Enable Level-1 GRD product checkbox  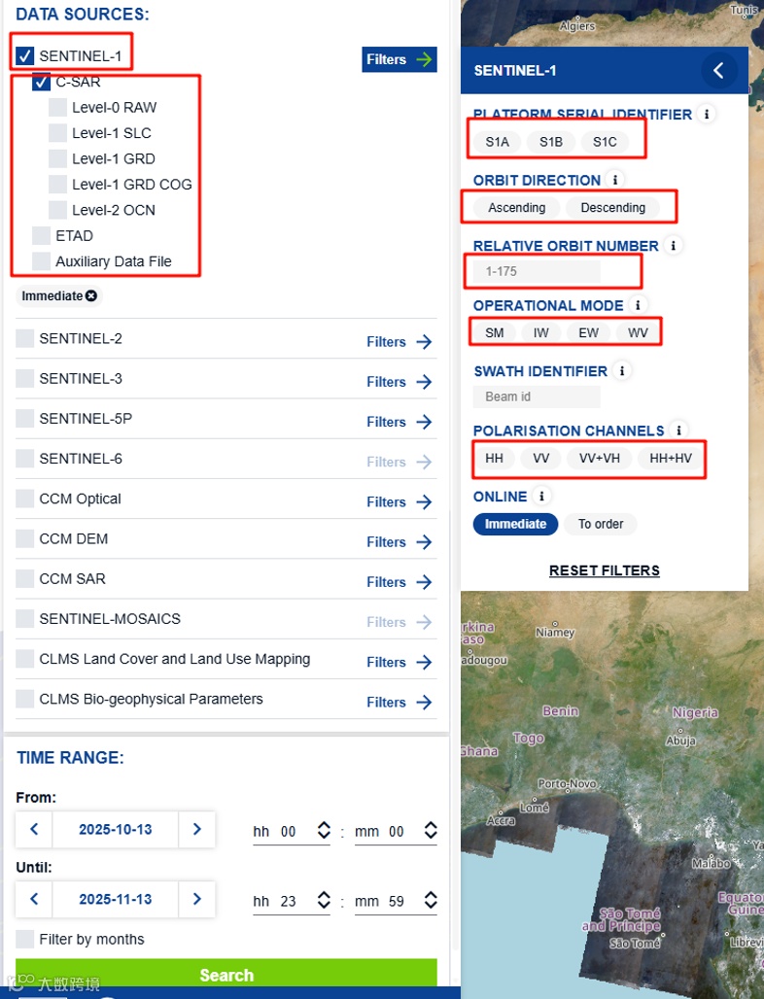pos(58,158)
